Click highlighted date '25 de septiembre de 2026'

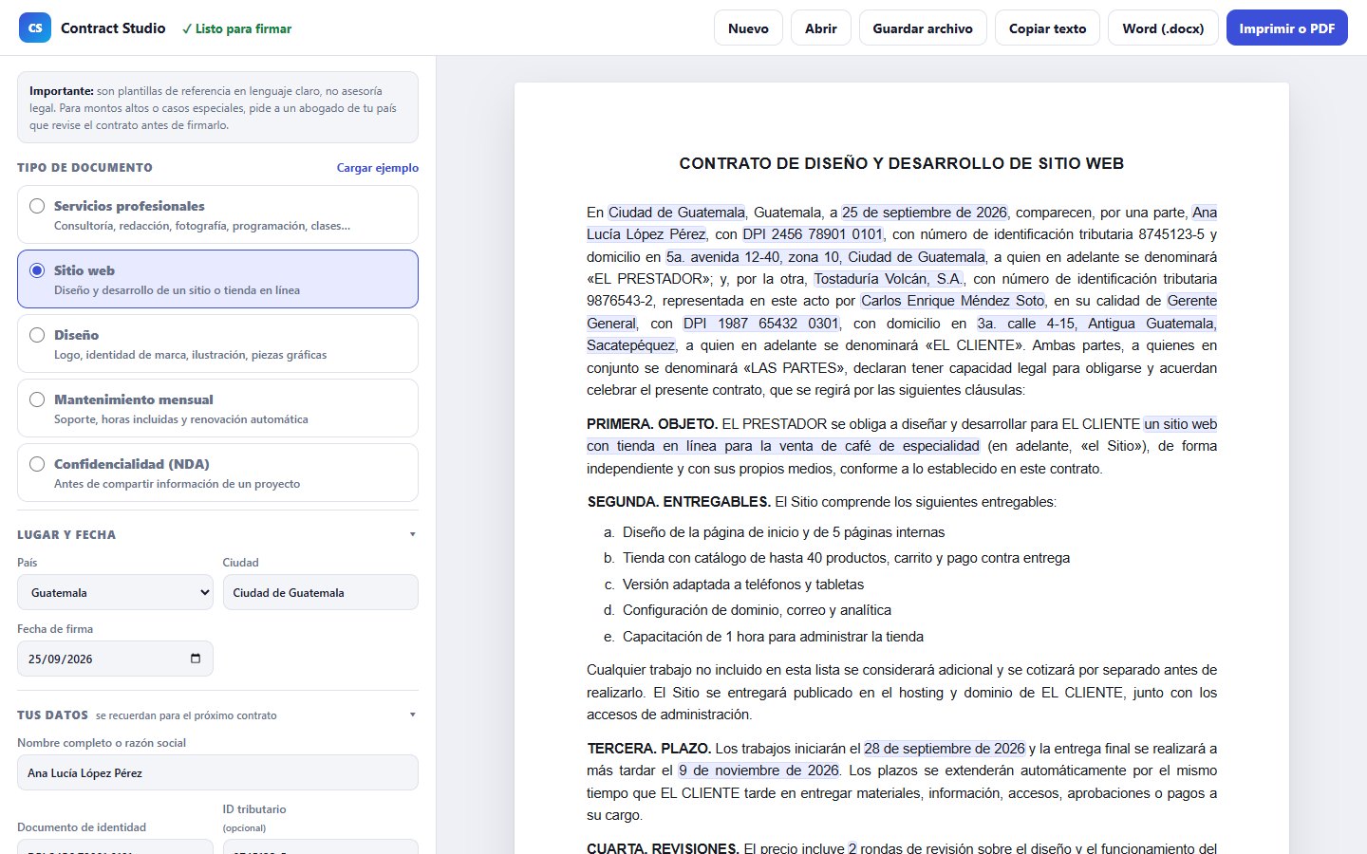coord(925,213)
